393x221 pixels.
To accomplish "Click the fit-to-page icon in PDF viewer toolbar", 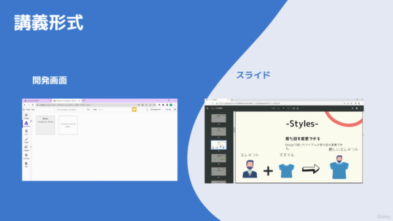I will [294, 108].
